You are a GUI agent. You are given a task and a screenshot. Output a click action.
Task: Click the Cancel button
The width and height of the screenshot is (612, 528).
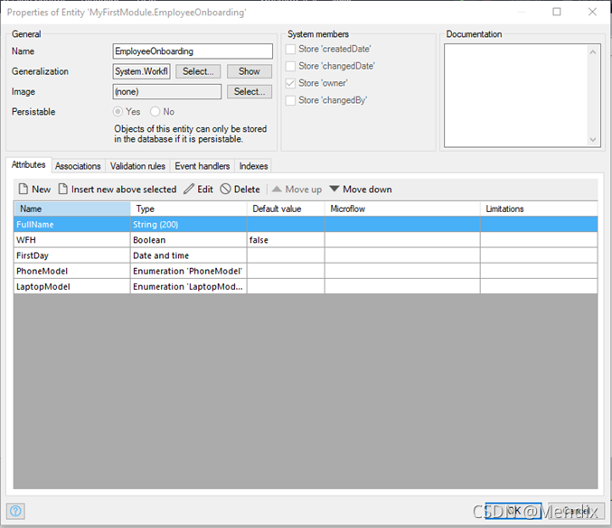point(577,511)
